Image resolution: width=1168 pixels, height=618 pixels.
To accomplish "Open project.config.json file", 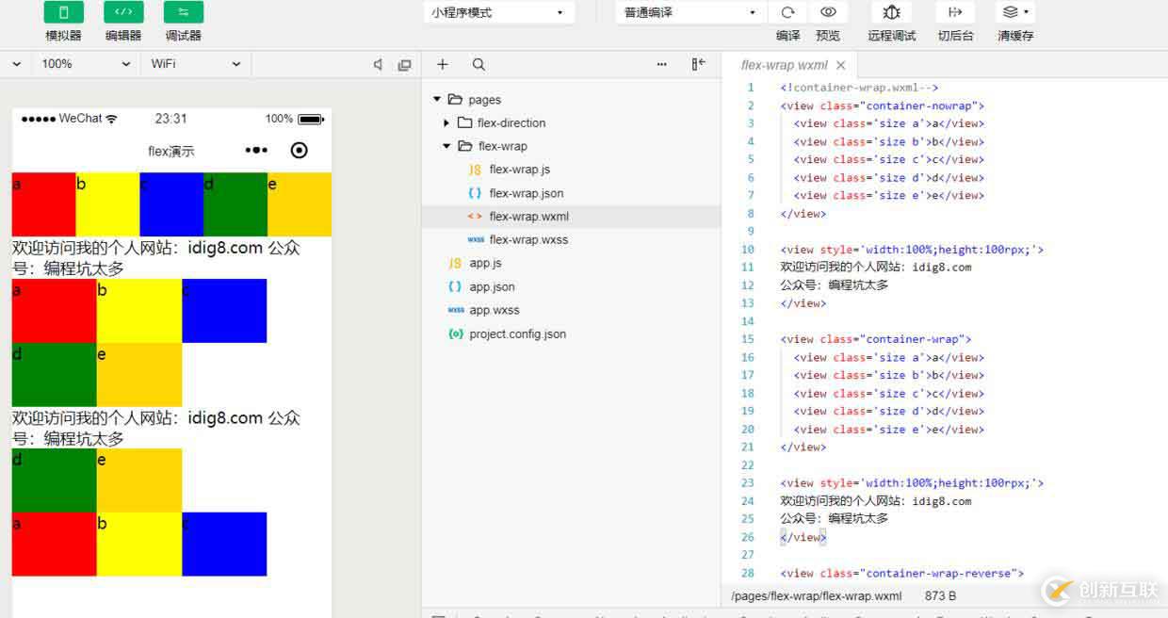I will (517, 333).
